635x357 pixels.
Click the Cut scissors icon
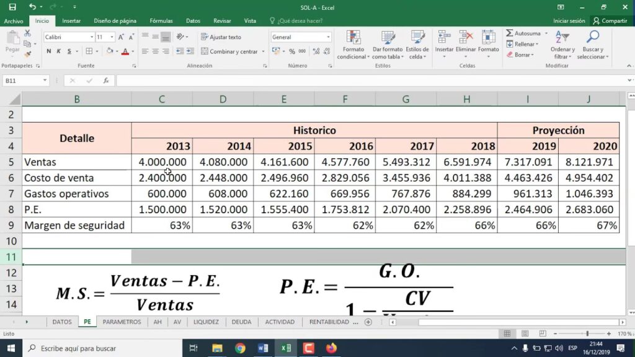[27, 33]
